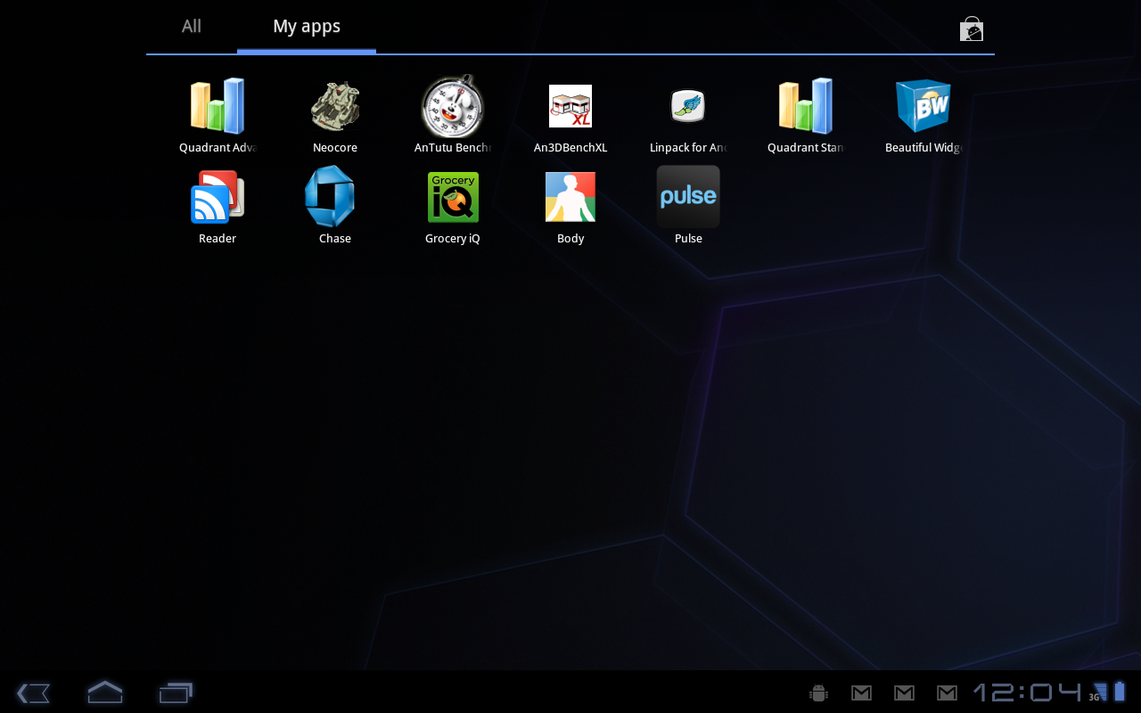Tap the battery status icon
Screen dimensions: 1141x713
point(1120,692)
